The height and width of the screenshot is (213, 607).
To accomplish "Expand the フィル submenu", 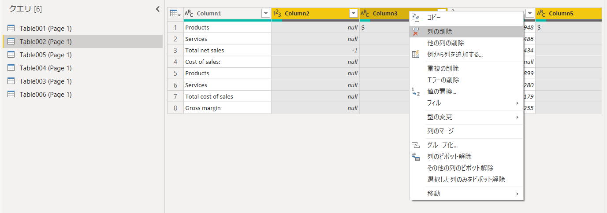I will [466, 103].
